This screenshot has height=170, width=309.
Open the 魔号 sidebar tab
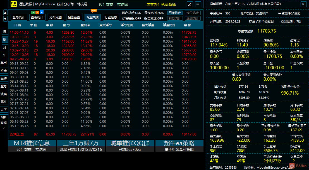click(x=4, y=86)
